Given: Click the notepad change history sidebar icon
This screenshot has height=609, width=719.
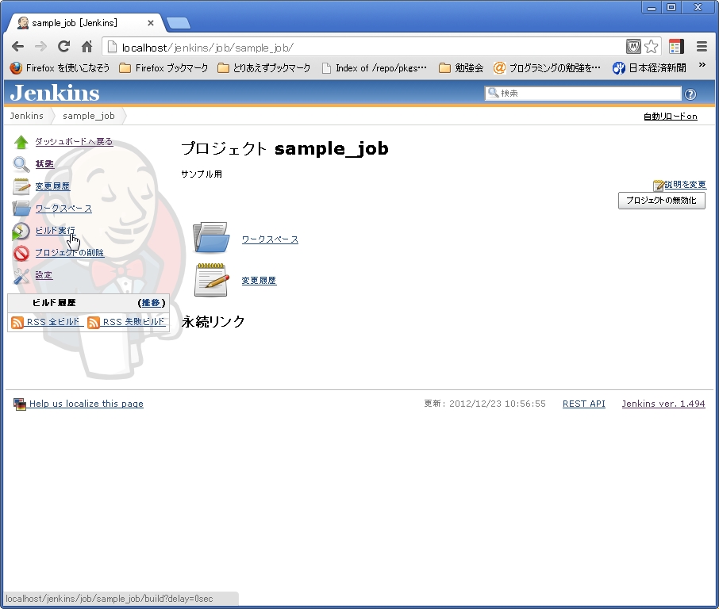Looking at the screenshot, I should pos(21,186).
